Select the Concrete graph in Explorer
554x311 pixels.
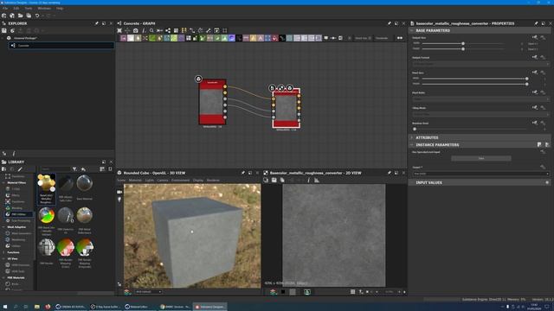[61, 46]
